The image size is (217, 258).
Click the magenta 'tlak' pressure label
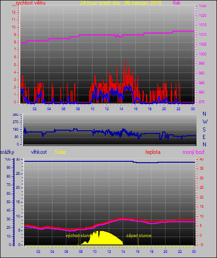coord(177,3)
